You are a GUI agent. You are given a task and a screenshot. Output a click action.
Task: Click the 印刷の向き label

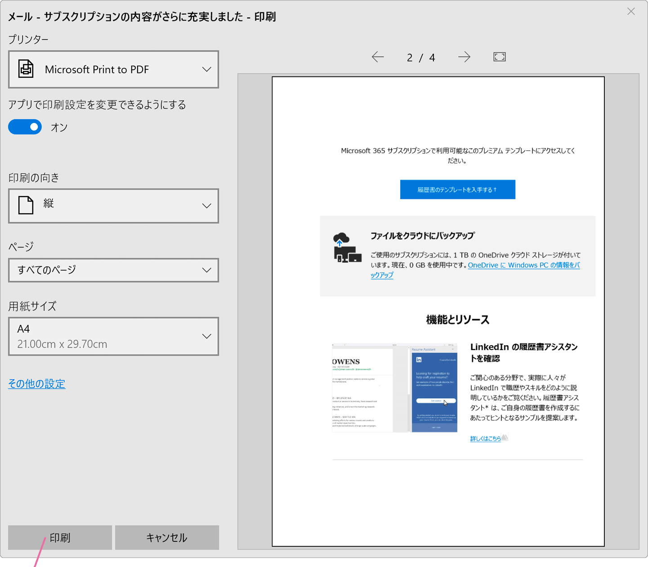34,178
